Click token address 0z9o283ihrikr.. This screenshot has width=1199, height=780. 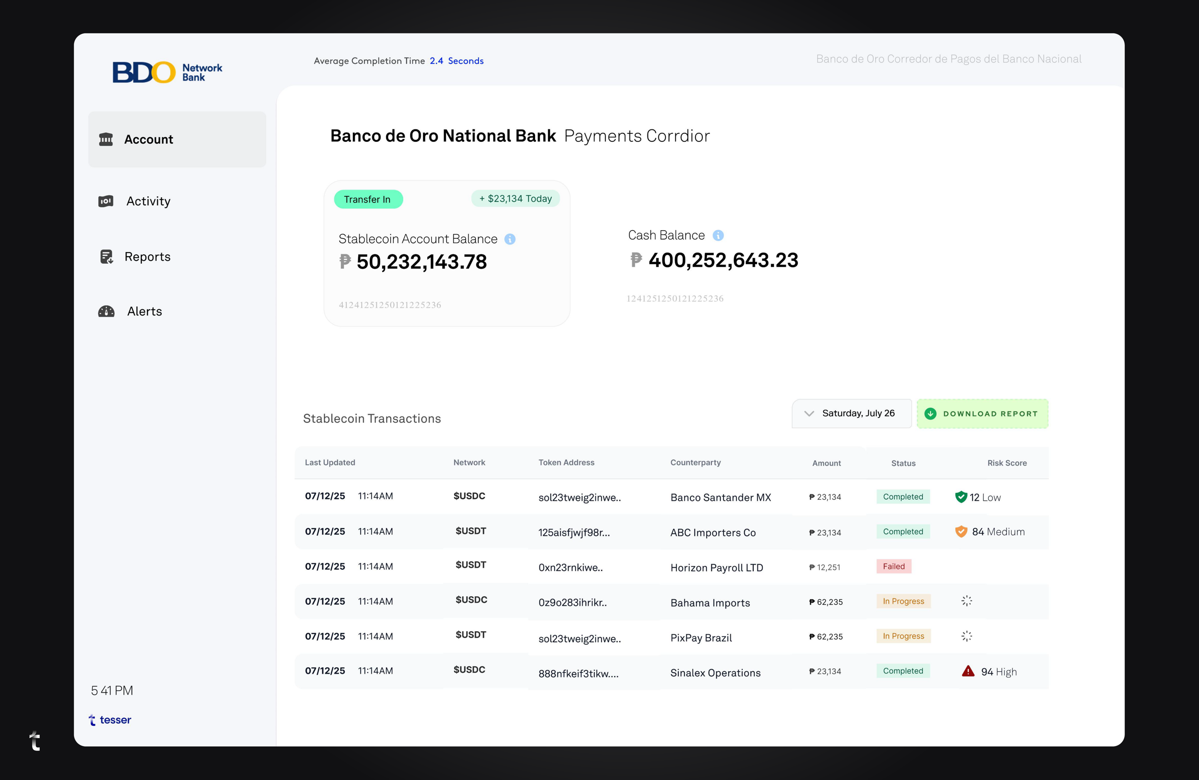click(573, 603)
